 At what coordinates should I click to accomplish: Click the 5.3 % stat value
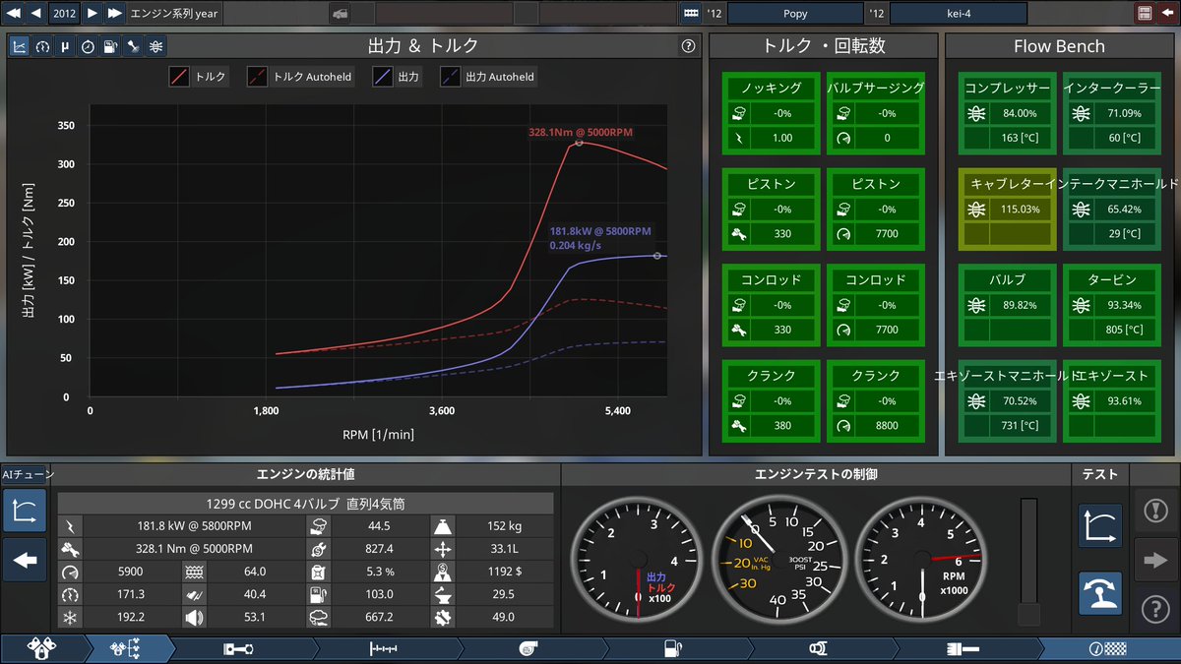coord(379,572)
